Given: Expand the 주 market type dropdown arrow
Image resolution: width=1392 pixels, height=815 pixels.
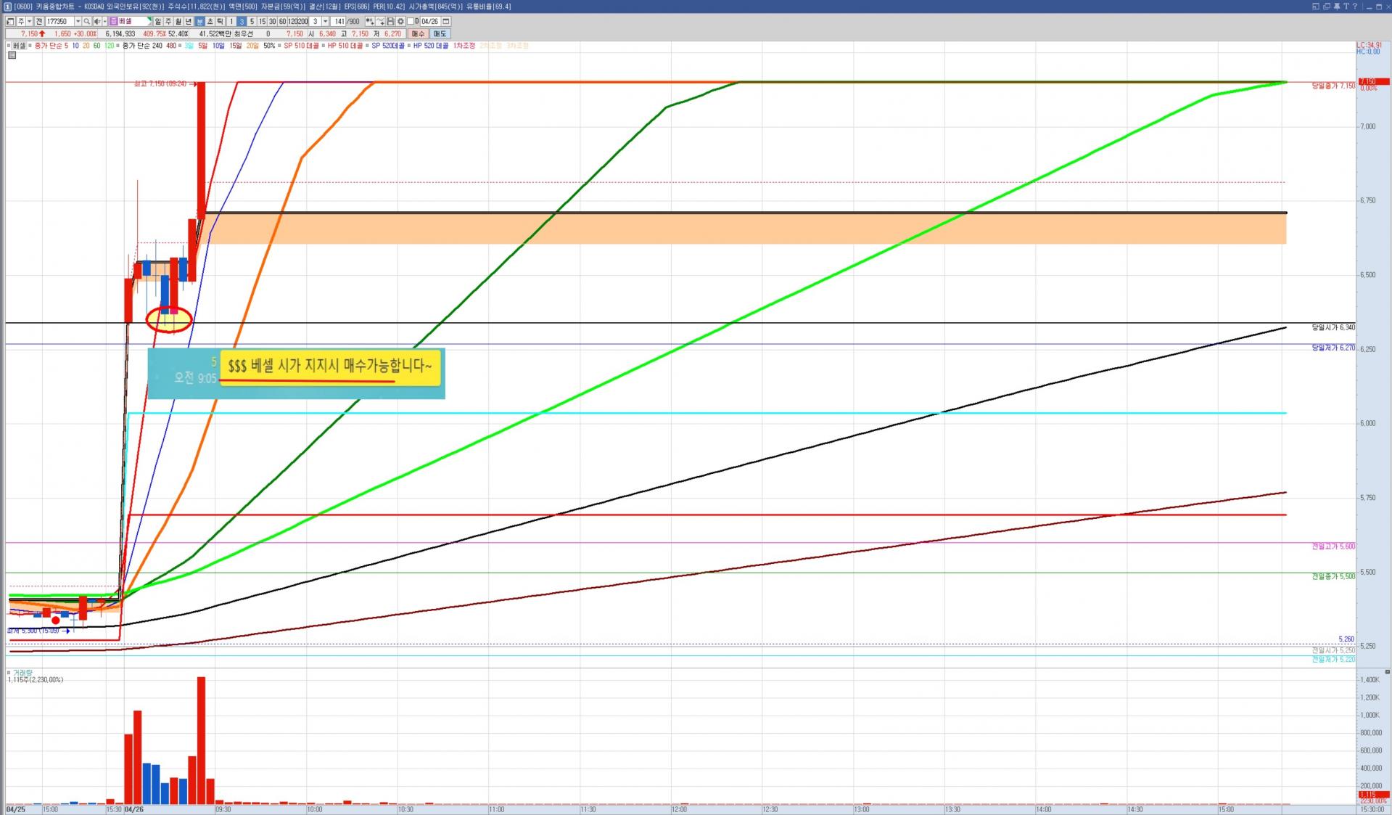Looking at the screenshot, I should (30, 22).
